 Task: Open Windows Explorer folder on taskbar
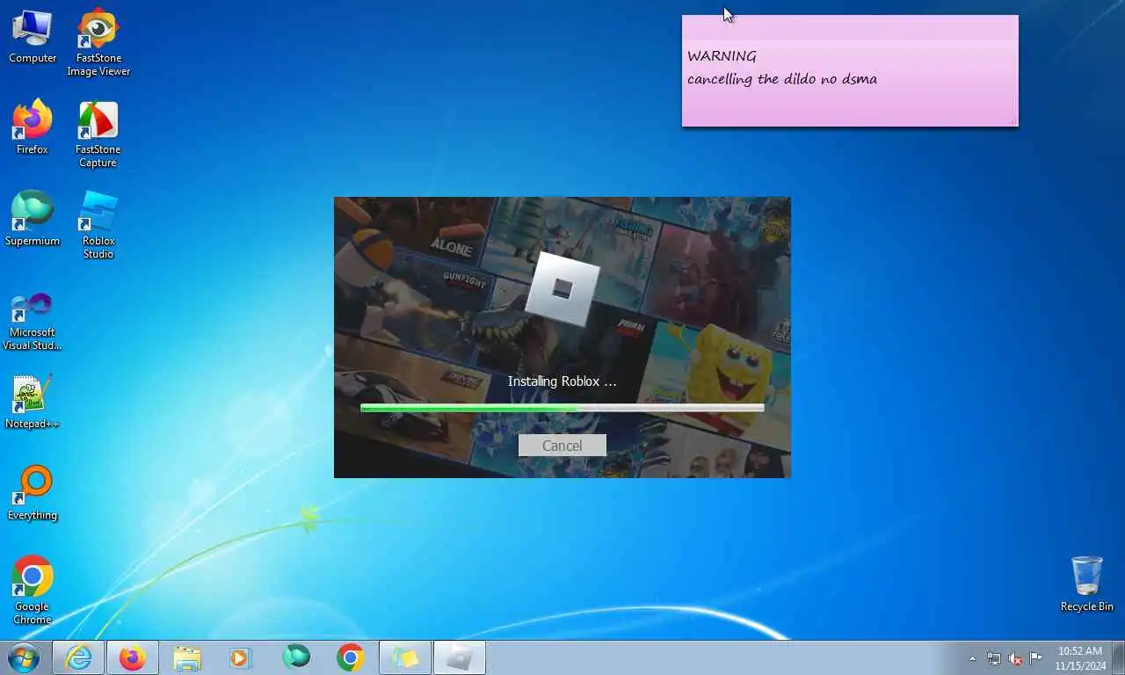(x=187, y=657)
